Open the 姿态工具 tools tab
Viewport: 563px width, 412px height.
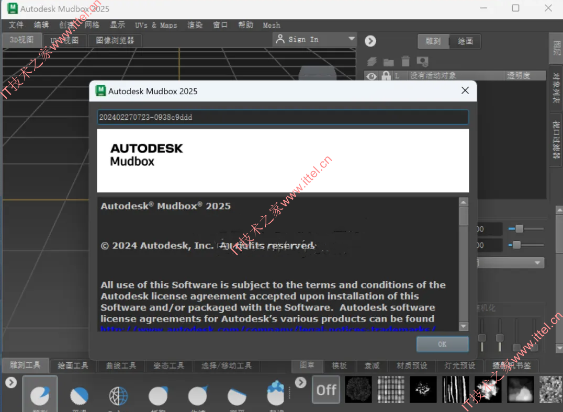[169, 365]
